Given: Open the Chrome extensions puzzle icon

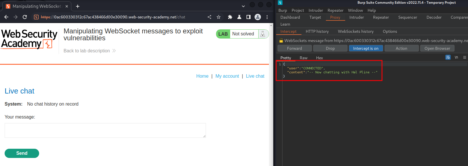Looking at the screenshot, I should pos(230,17).
